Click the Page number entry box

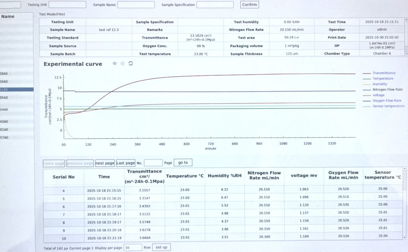pos(153,162)
